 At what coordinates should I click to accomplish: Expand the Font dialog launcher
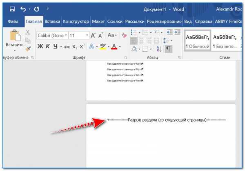[125, 58]
